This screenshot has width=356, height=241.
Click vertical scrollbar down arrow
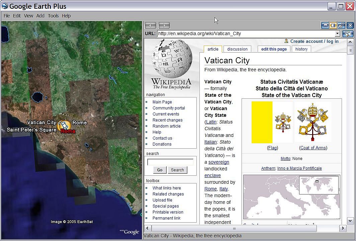(x=350, y=221)
